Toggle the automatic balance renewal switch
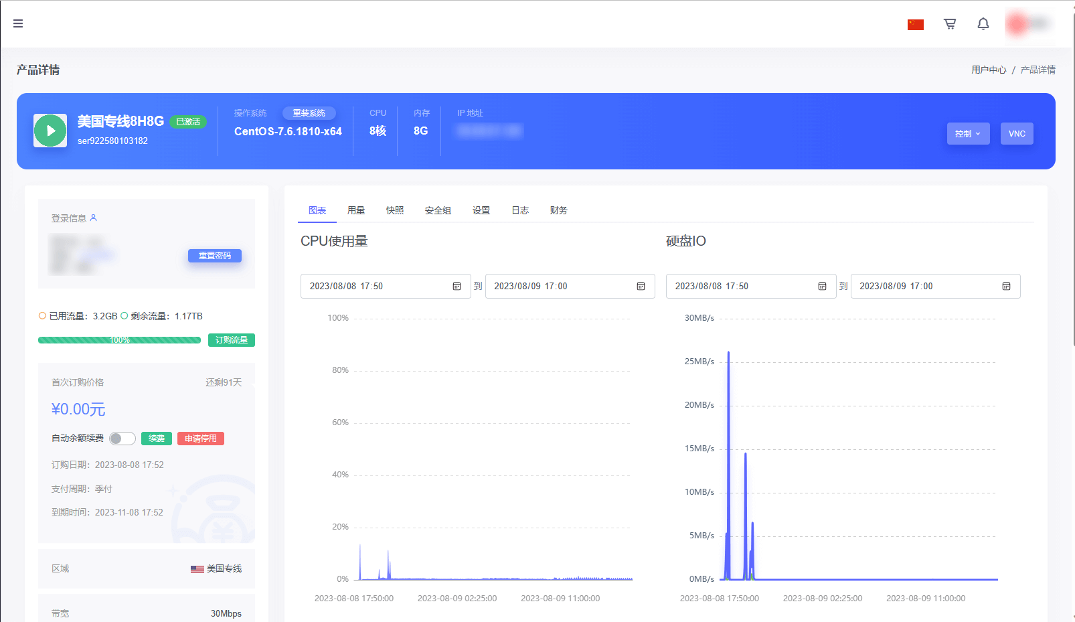The width and height of the screenshot is (1075, 622). (x=122, y=439)
